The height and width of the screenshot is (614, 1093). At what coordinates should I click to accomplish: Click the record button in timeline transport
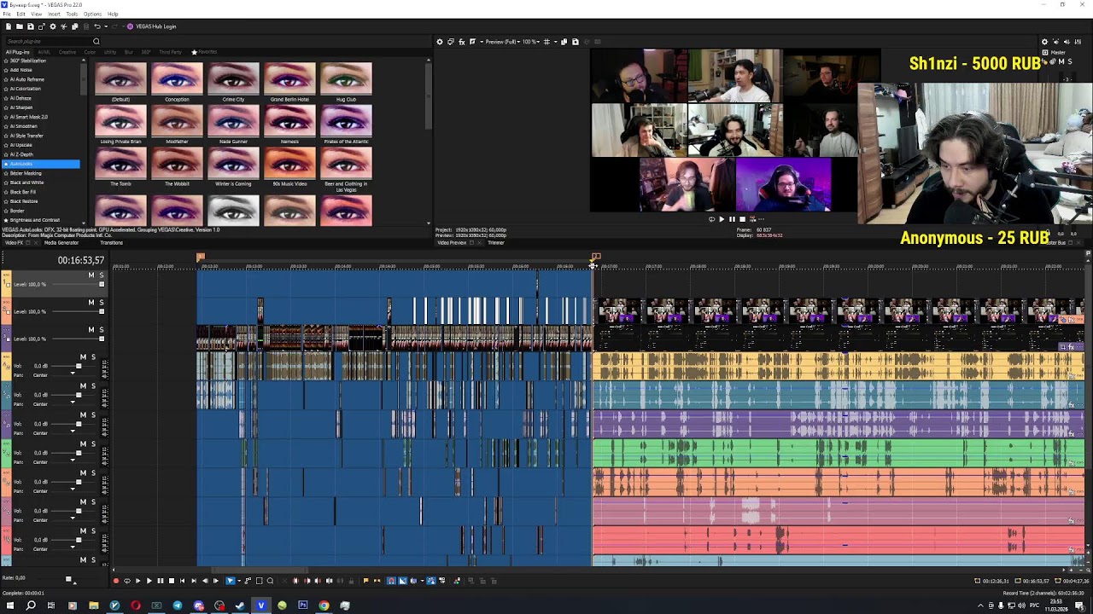[x=116, y=581]
